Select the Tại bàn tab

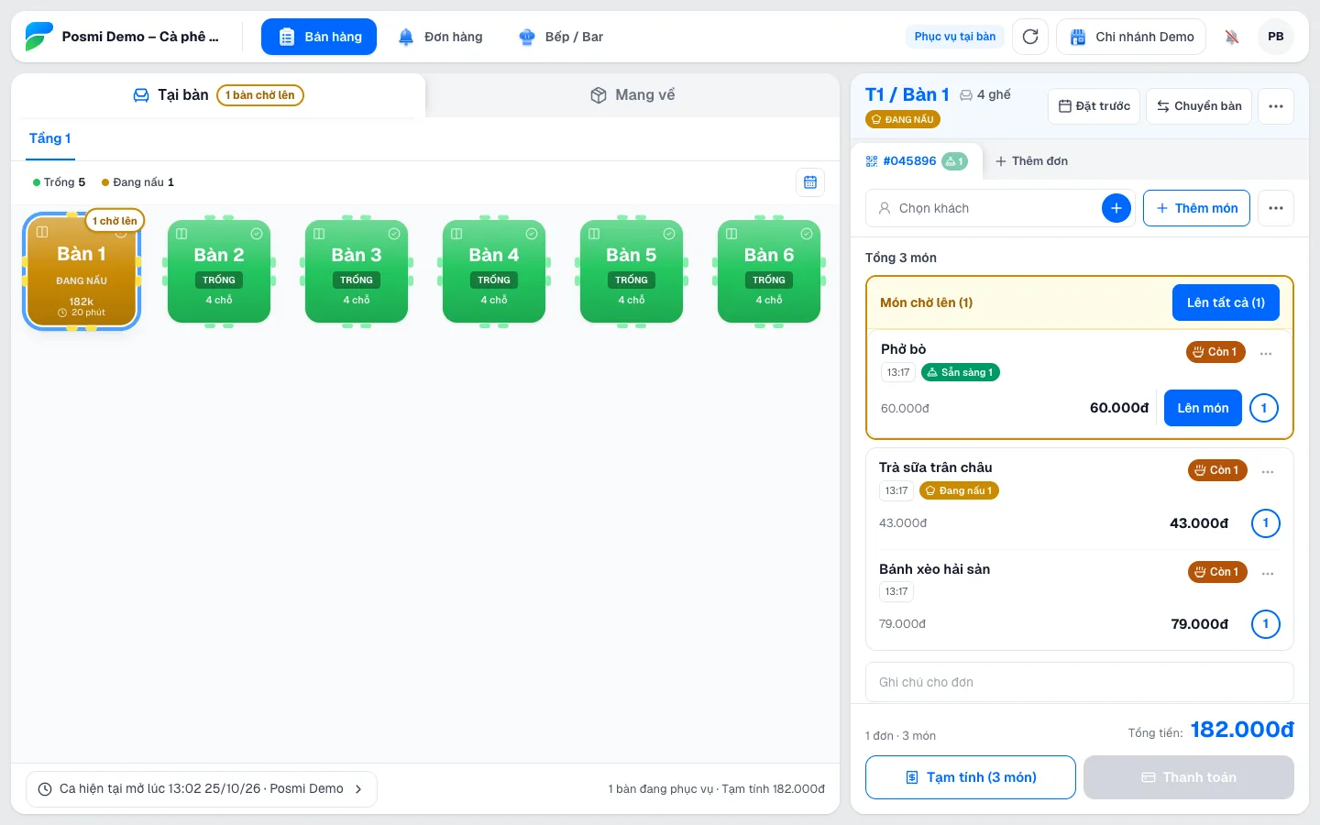[x=218, y=95]
